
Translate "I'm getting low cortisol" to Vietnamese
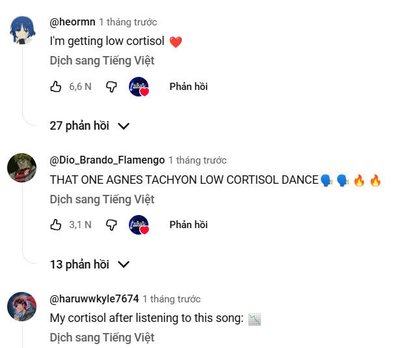102,61
